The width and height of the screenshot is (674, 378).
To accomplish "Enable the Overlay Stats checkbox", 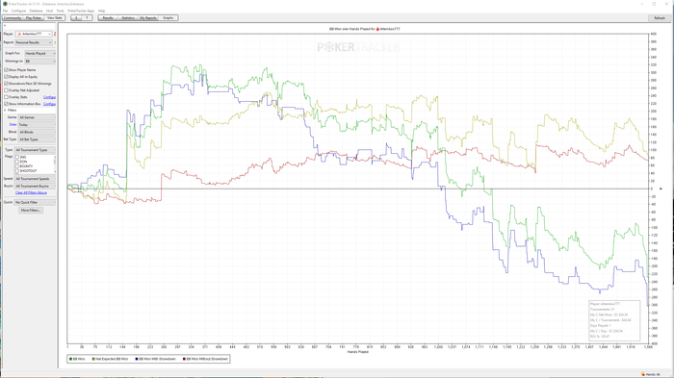I will (7, 97).
